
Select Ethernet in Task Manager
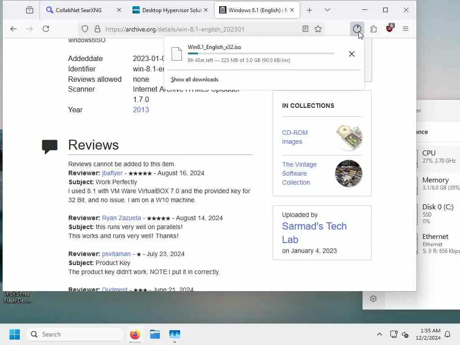tap(438, 243)
